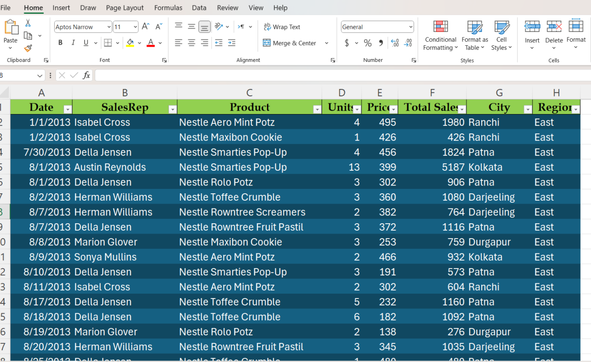The width and height of the screenshot is (591, 362).
Task: Toggle Bold formatting
Action: coord(61,43)
